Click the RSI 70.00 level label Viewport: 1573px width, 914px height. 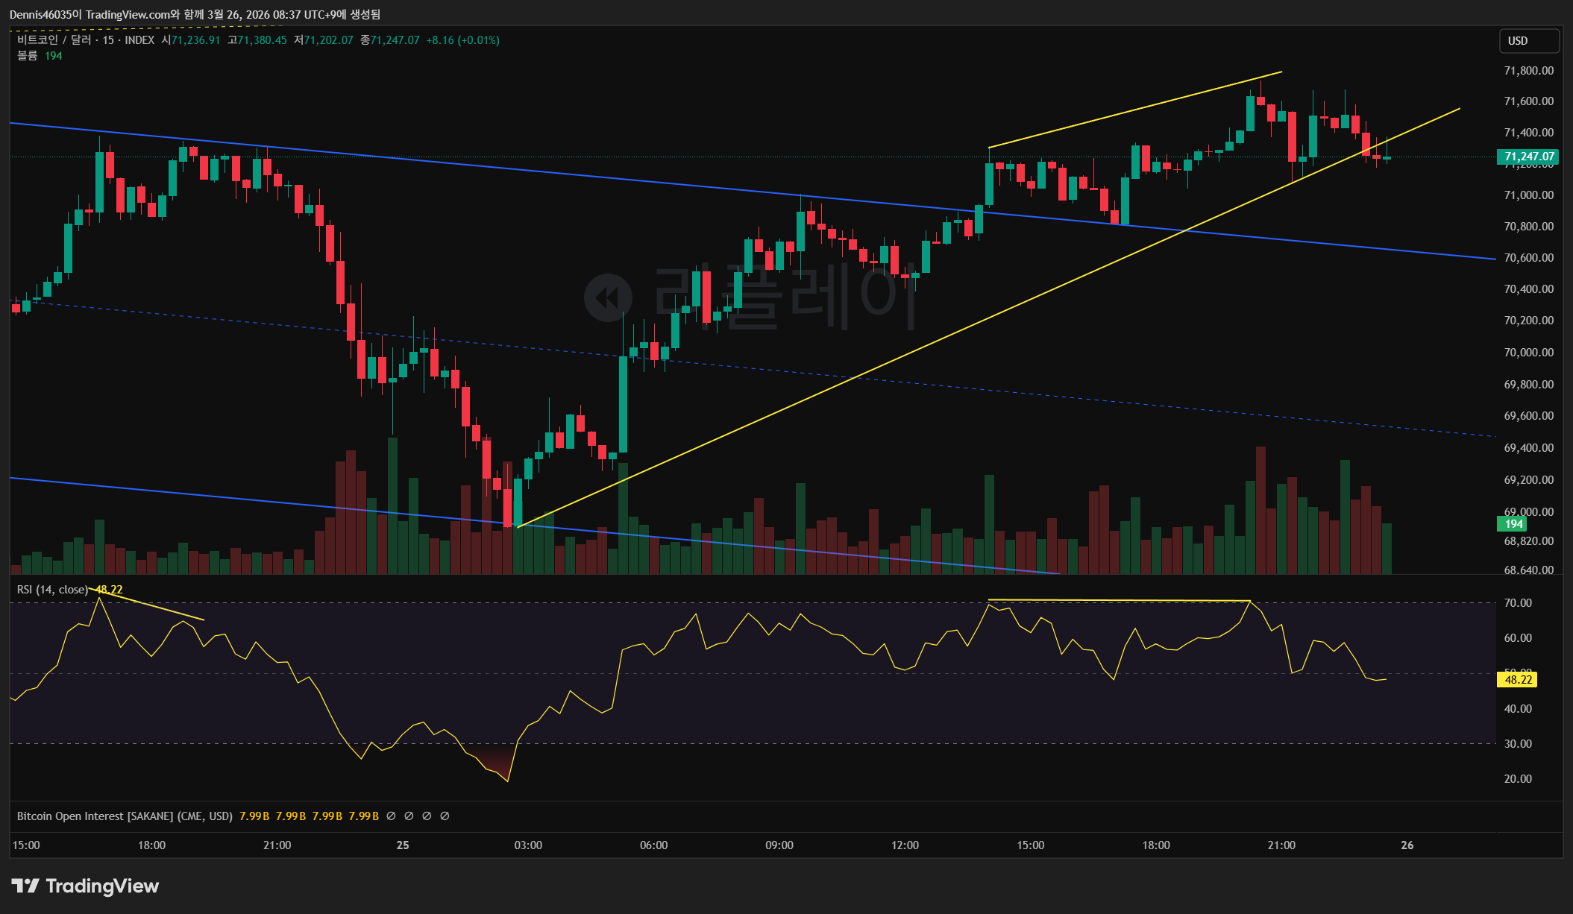pos(1518,603)
